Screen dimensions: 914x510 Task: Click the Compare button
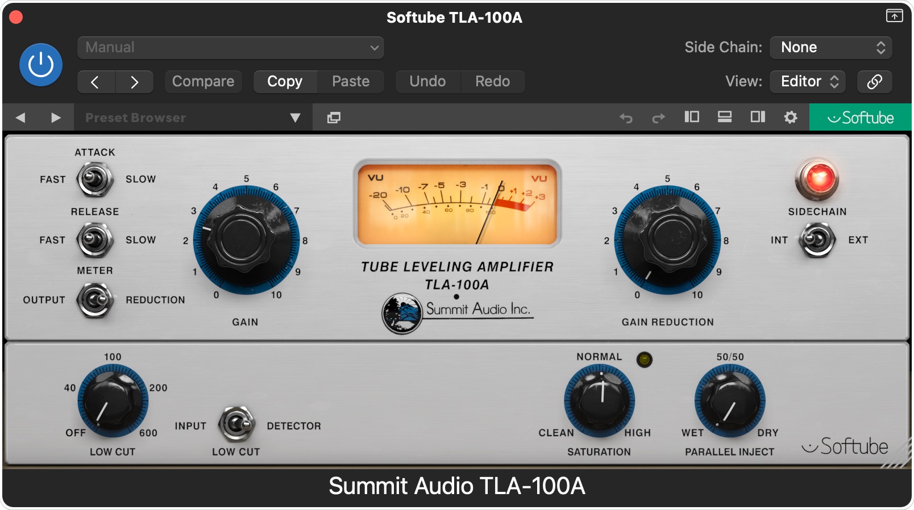[x=203, y=82]
